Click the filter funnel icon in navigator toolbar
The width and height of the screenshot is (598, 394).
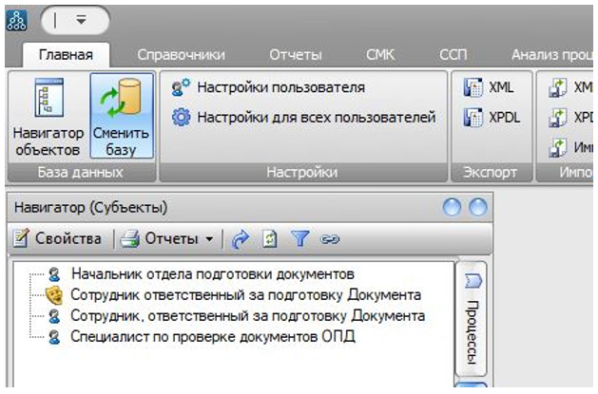pyautogui.click(x=299, y=239)
